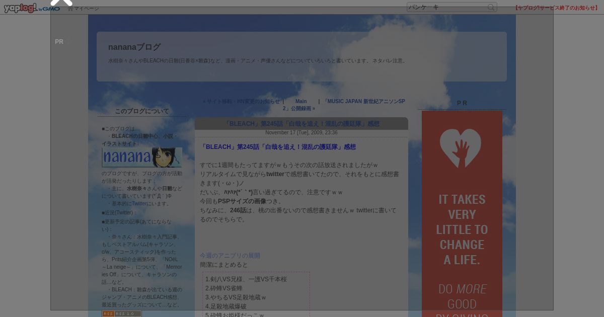Open the マイページ link

click(x=84, y=9)
